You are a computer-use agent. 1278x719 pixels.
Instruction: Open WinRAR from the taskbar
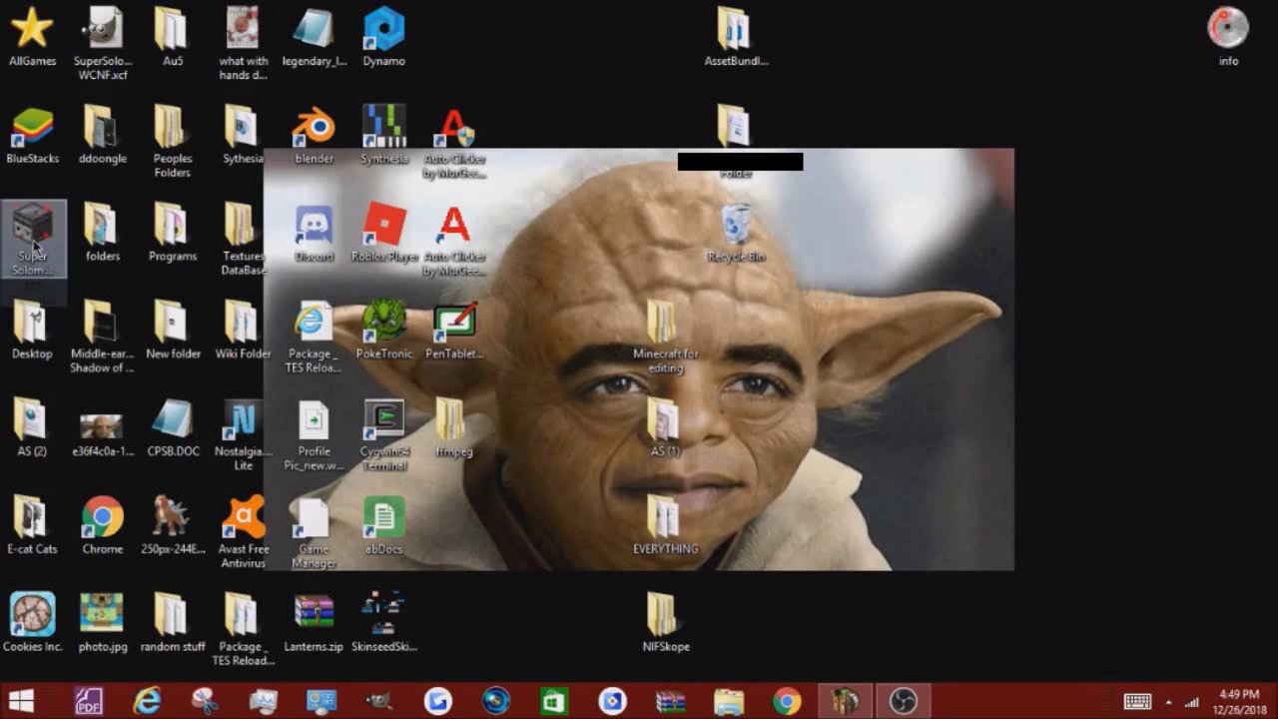670,701
